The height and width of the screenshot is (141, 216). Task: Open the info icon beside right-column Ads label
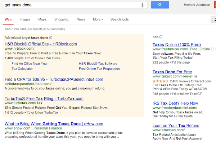(161, 37)
